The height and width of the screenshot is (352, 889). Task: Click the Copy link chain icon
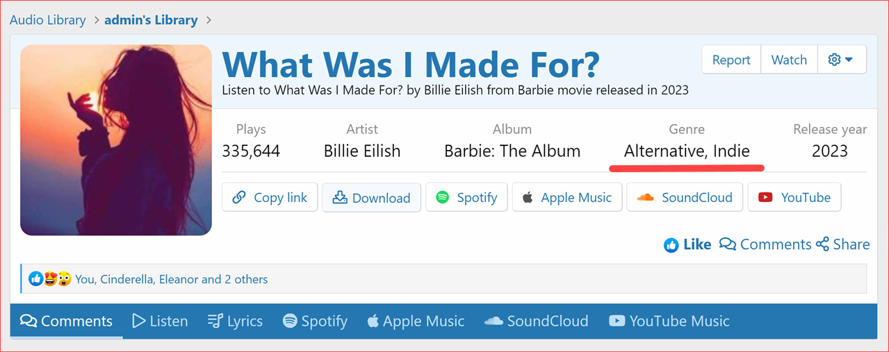coord(239,198)
